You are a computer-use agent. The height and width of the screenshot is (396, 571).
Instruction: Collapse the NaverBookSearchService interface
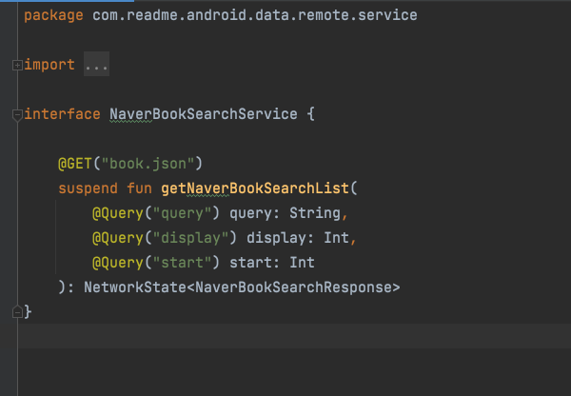pyautogui.click(x=17, y=115)
